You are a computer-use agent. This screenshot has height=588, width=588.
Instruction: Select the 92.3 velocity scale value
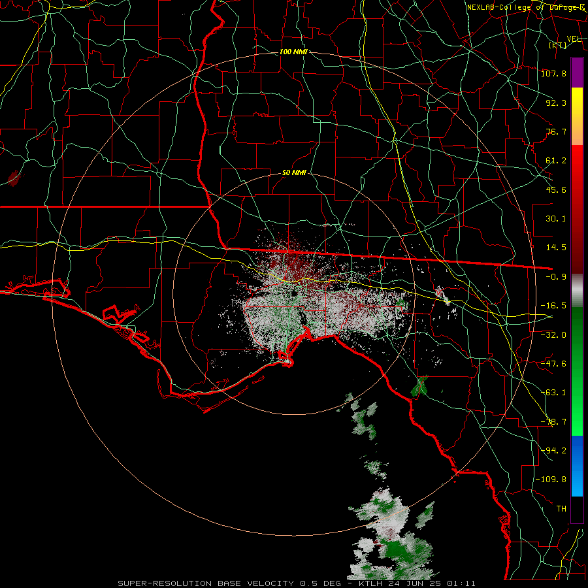556,103
